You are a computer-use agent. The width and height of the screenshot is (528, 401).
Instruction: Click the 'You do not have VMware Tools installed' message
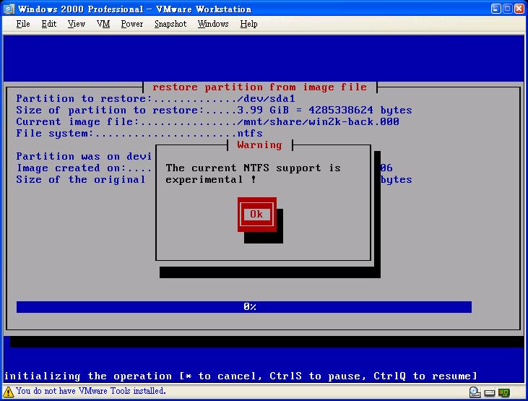coord(91,391)
